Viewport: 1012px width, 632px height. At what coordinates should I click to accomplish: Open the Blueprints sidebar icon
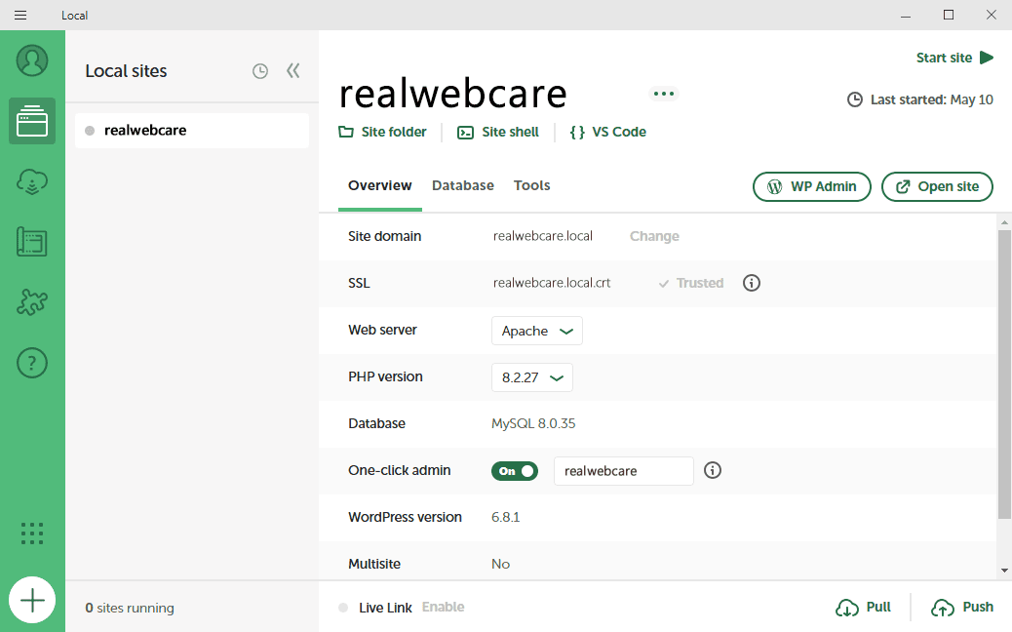coord(31,242)
